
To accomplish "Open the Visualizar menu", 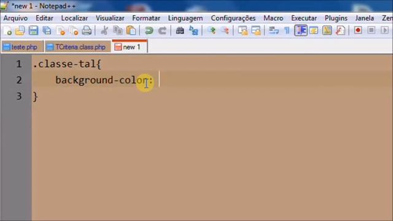I will click(x=110, y=18).
